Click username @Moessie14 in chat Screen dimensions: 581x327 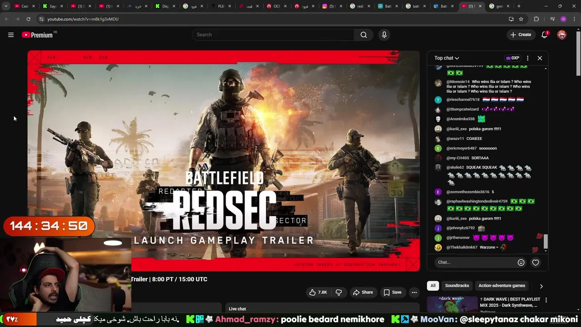pos(458,82)
